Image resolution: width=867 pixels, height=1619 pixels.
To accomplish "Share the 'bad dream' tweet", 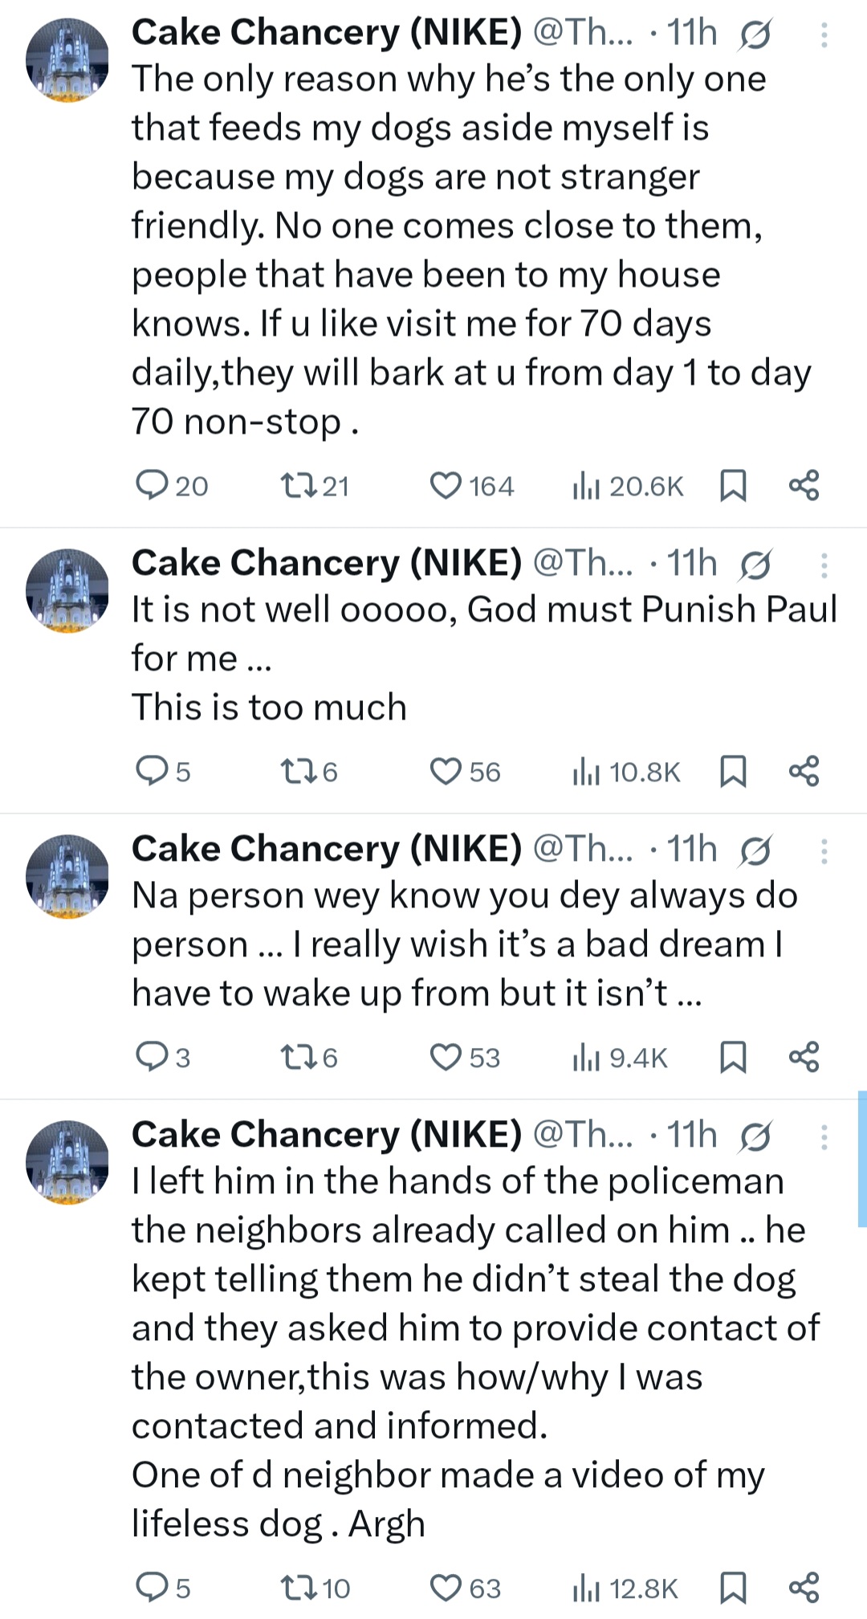I will pyautogui.click(x=804, y=1058).
